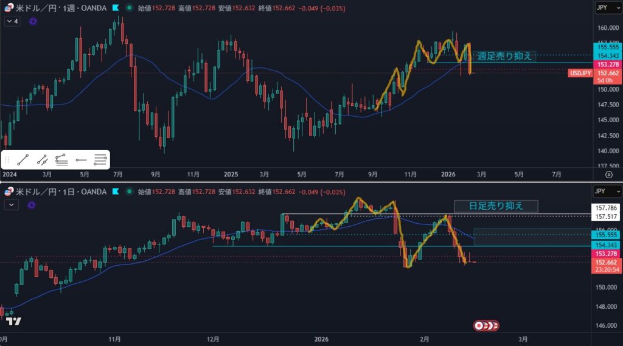Viewport: 623px width, 346px height.
Task: Select the 週足売り抑え text label
Action: (x=503, y=56)
